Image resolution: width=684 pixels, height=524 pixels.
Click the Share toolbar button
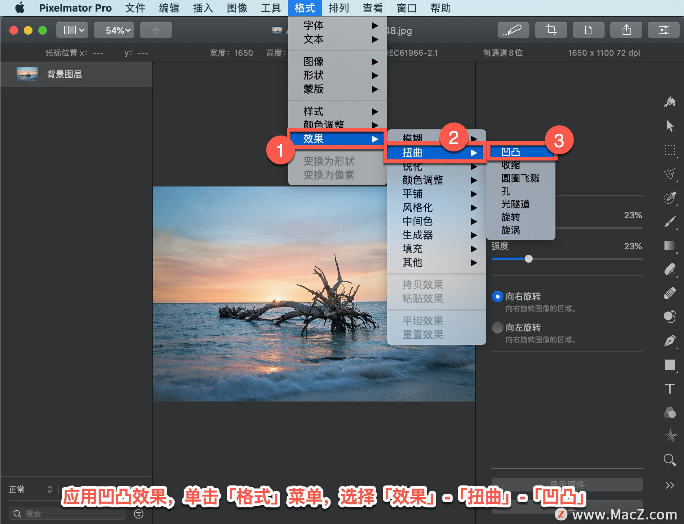(626, 30)
